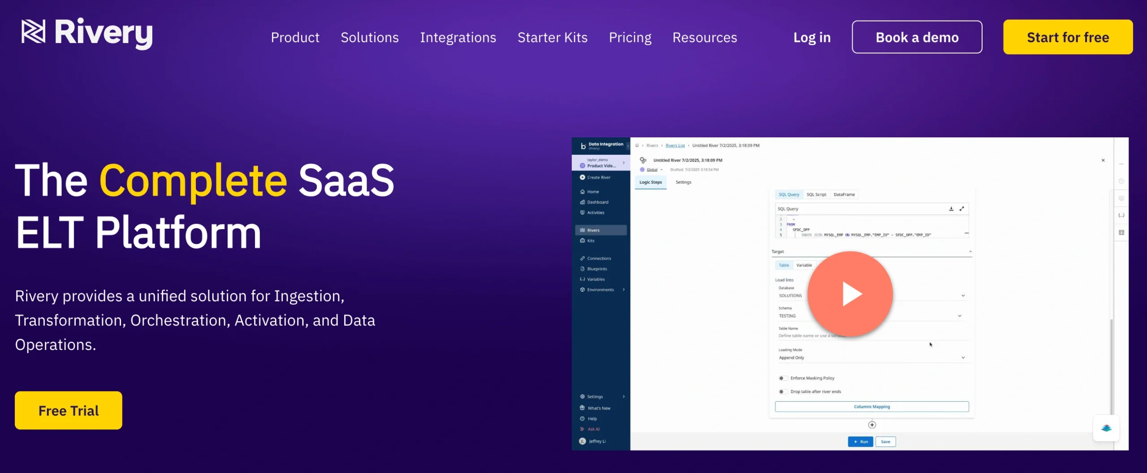
Task: Play the product demo video
Action: [x=850, y=294]
